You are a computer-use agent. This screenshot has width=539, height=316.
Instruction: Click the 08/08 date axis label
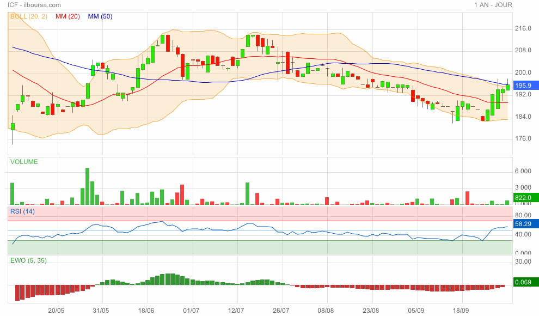tap(326, 311)
